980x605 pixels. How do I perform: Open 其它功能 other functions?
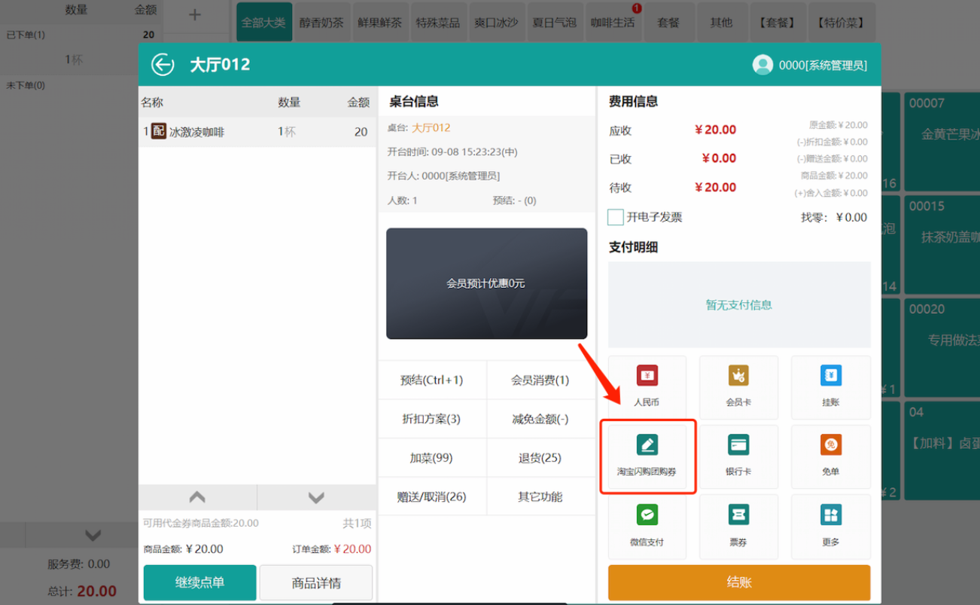pyautogui.click(x=540, y=497)
